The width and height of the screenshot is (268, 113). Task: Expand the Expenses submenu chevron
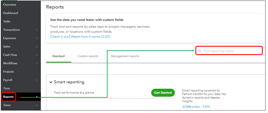[37, 38]
